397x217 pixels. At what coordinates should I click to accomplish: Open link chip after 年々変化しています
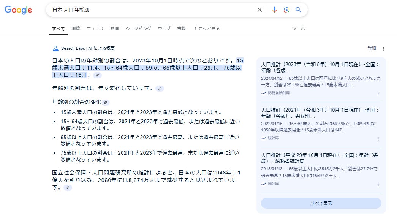pos(160,89)
